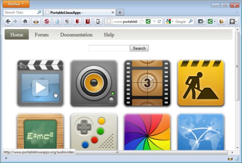Go back to the previous page
This screenshot has height=163, width=242.
click(x=8, y=22)
